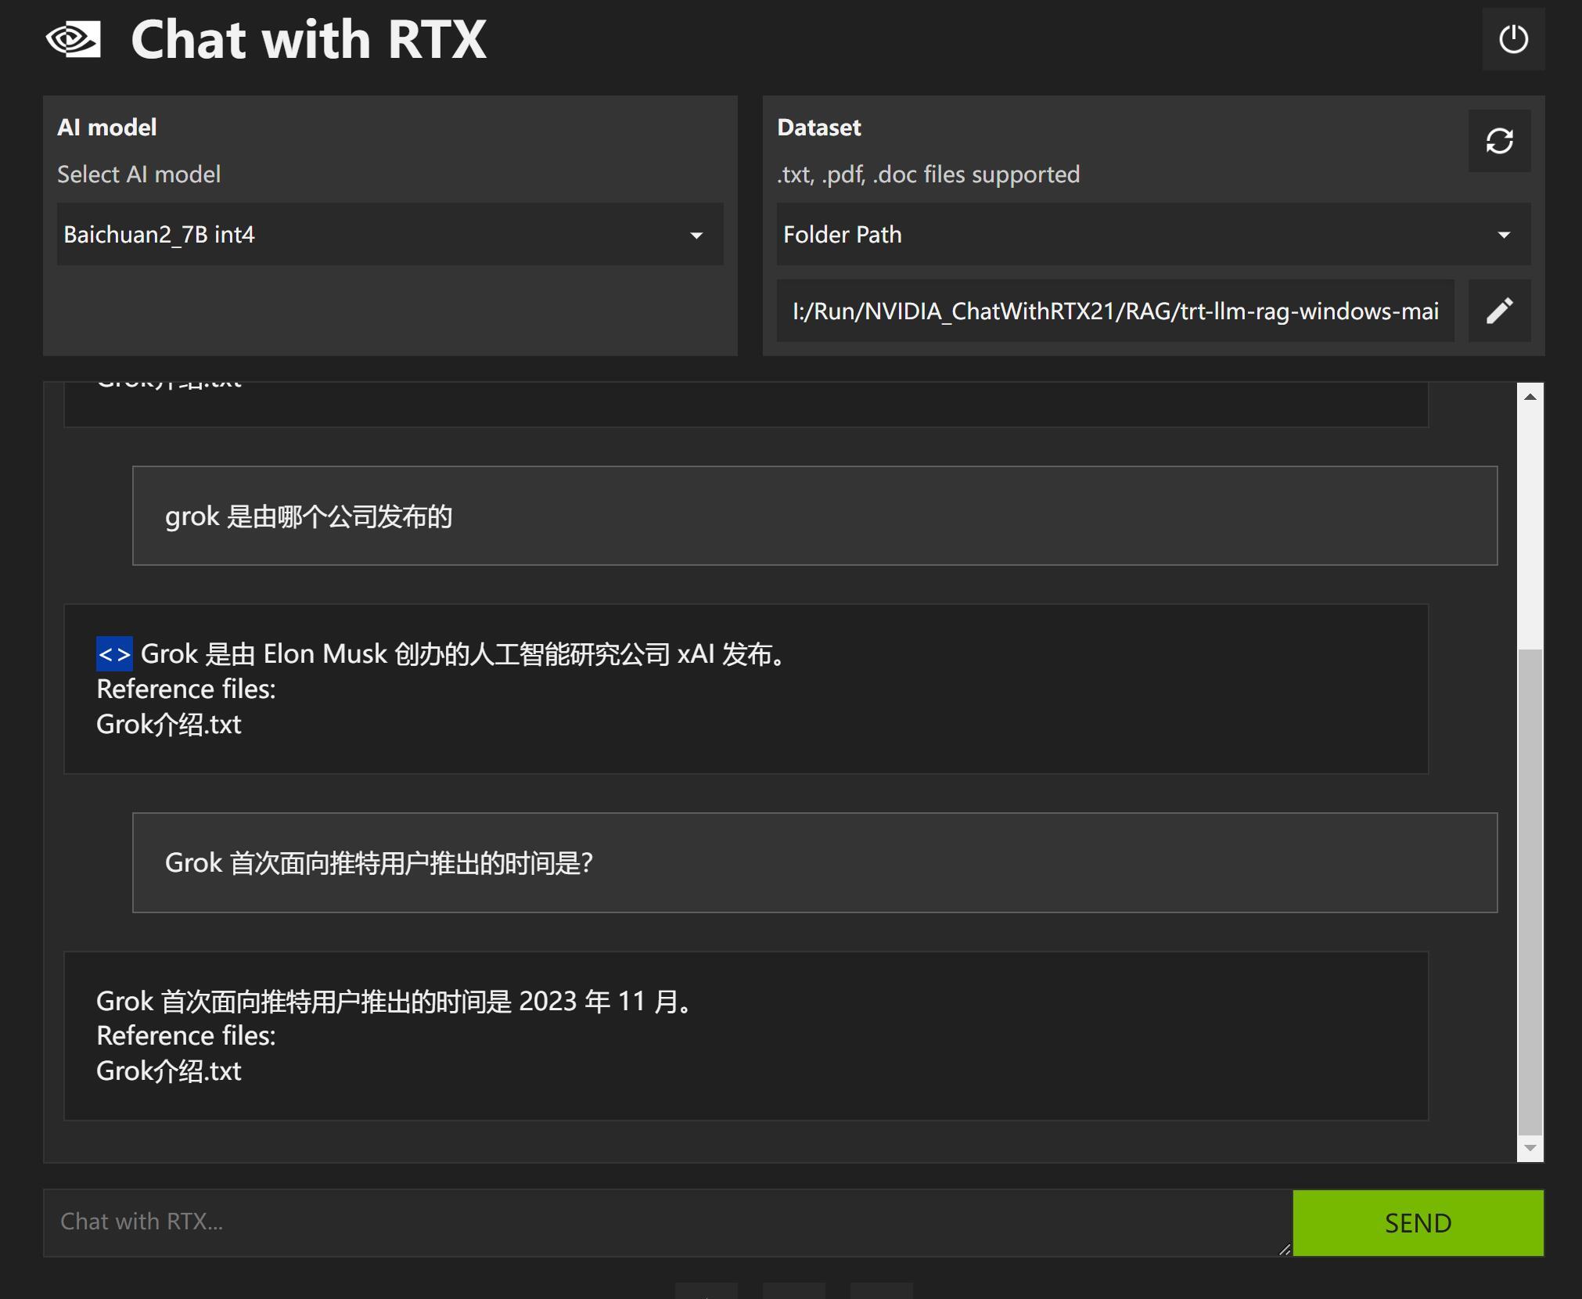Open the Baichuan2_7B int4 model dropdown
This screenshot has width=1582, height=1299.
390,235
